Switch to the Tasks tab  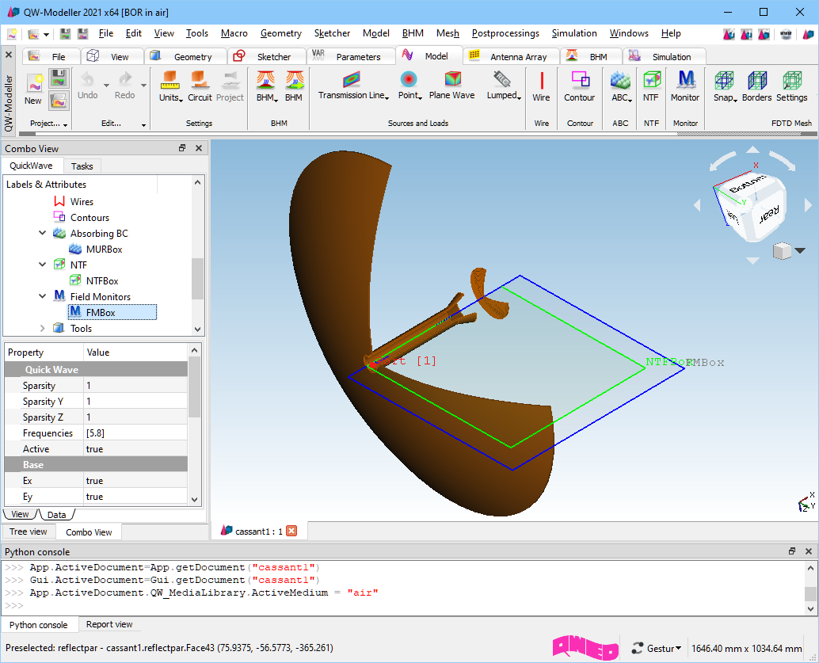click(82, 166)
